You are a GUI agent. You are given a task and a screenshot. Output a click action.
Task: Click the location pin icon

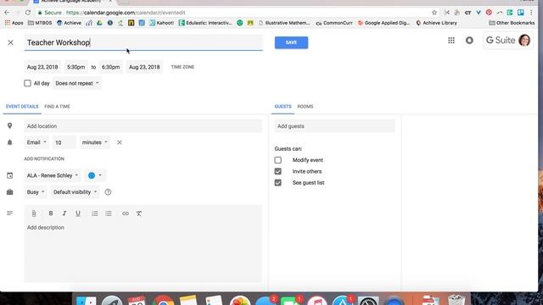coord(9,126)
